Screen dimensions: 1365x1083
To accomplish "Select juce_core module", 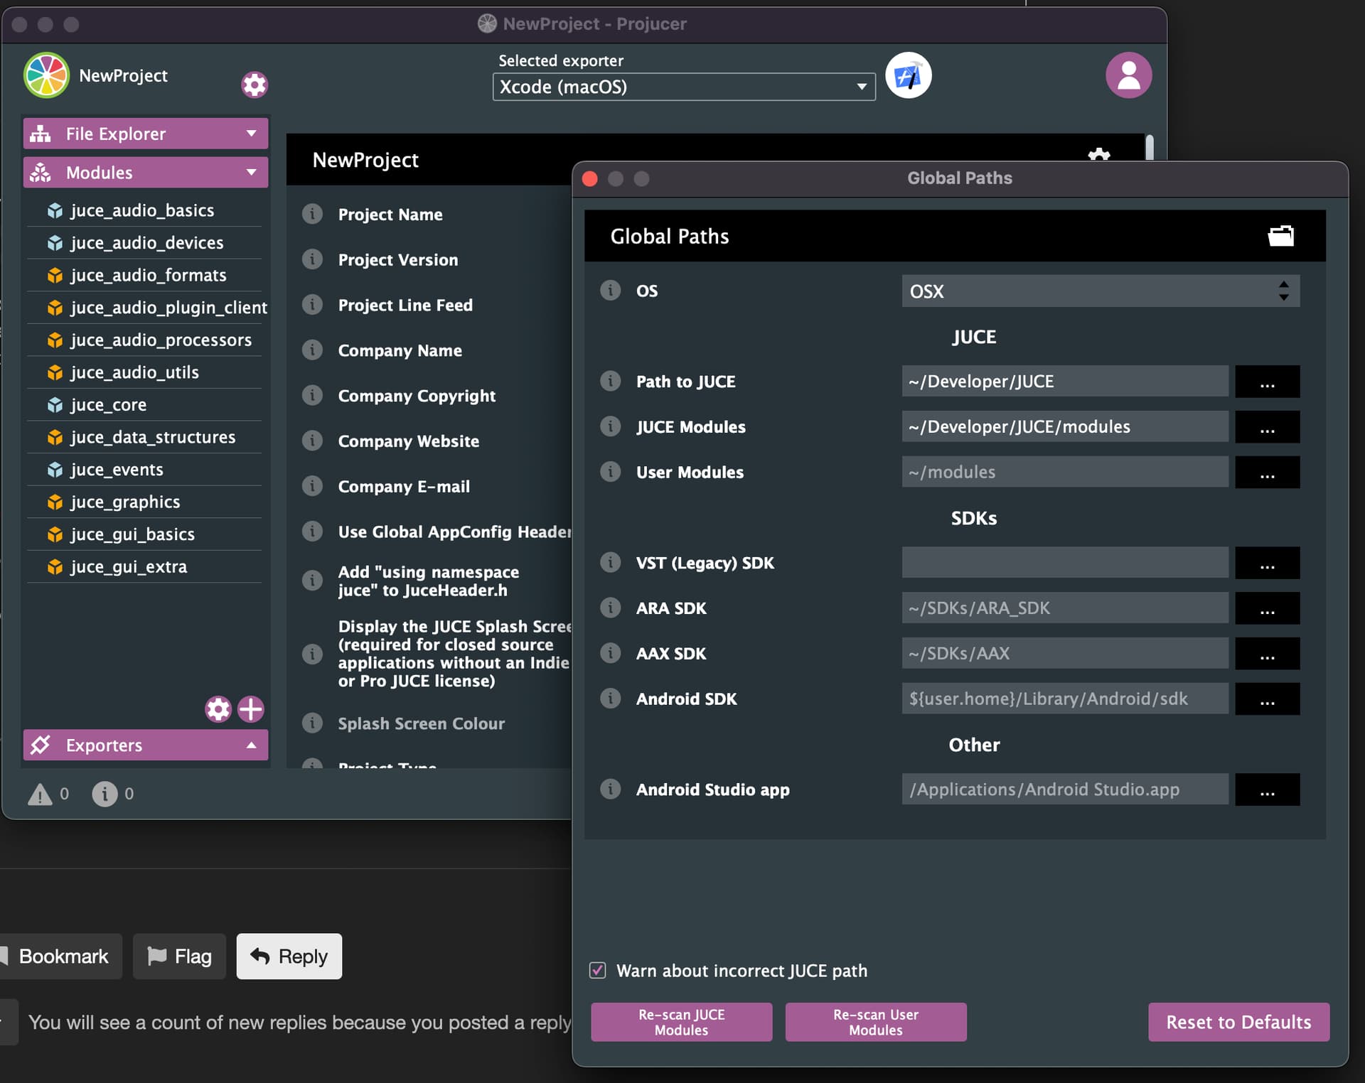I will click(x=144, y=405).
